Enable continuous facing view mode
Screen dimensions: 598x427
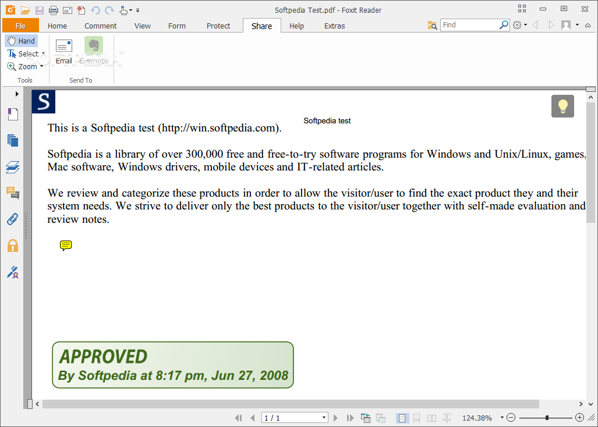click(x=447, y=418)
